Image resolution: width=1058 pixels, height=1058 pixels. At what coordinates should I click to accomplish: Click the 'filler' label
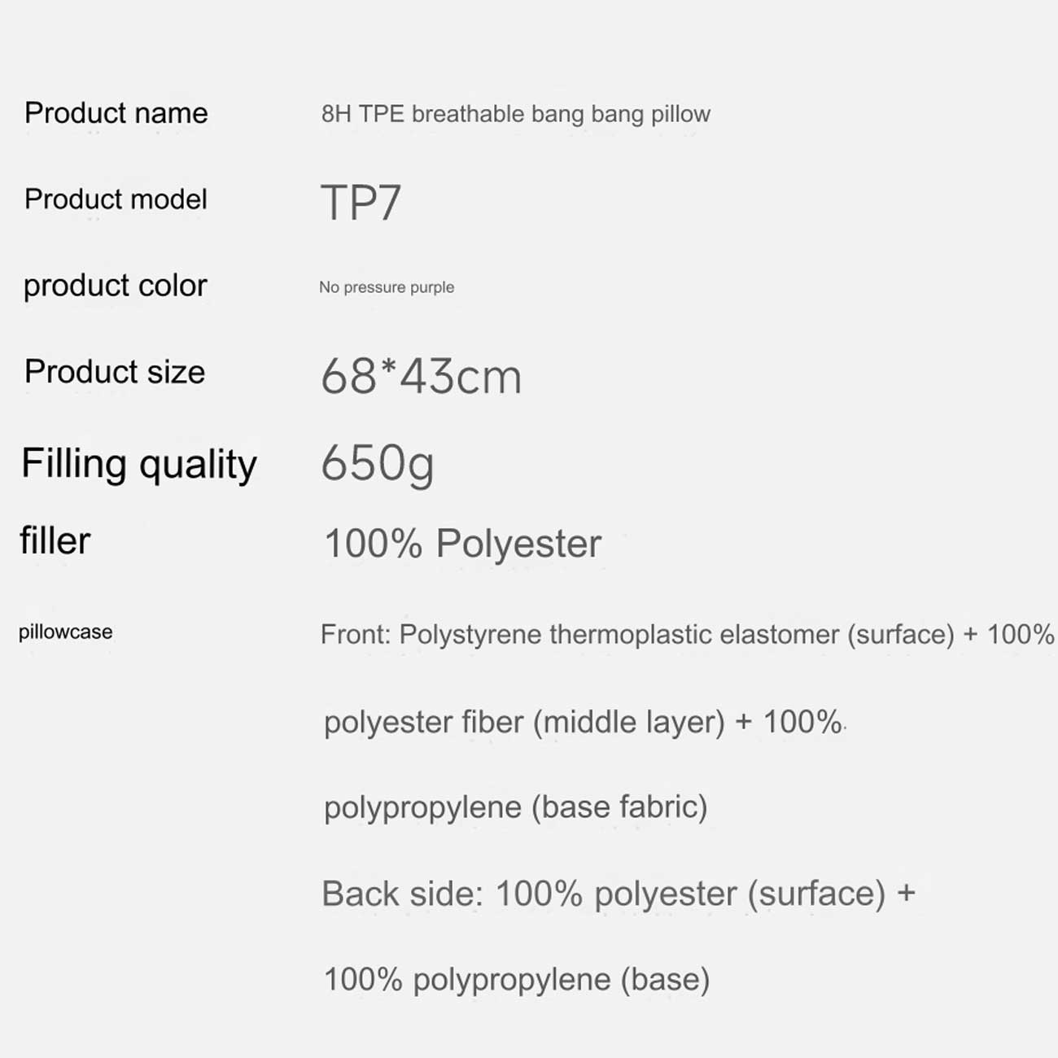point(55,541)
